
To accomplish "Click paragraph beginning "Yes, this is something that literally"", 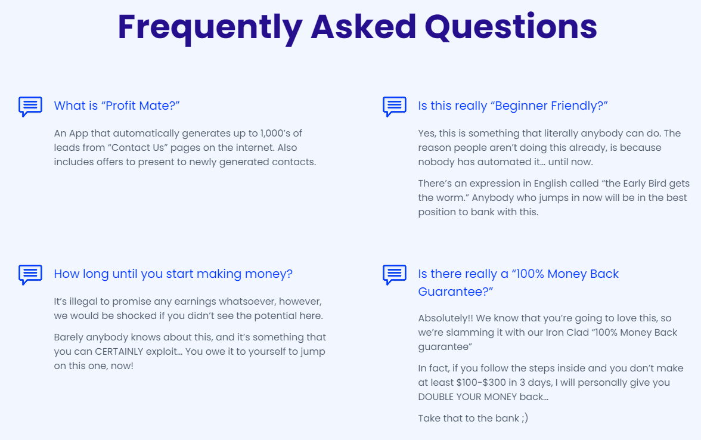I will (x=550, y=148).
